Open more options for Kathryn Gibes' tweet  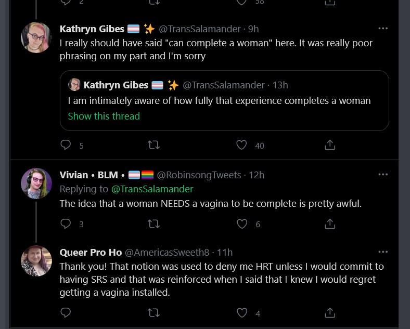pos(383,29)
